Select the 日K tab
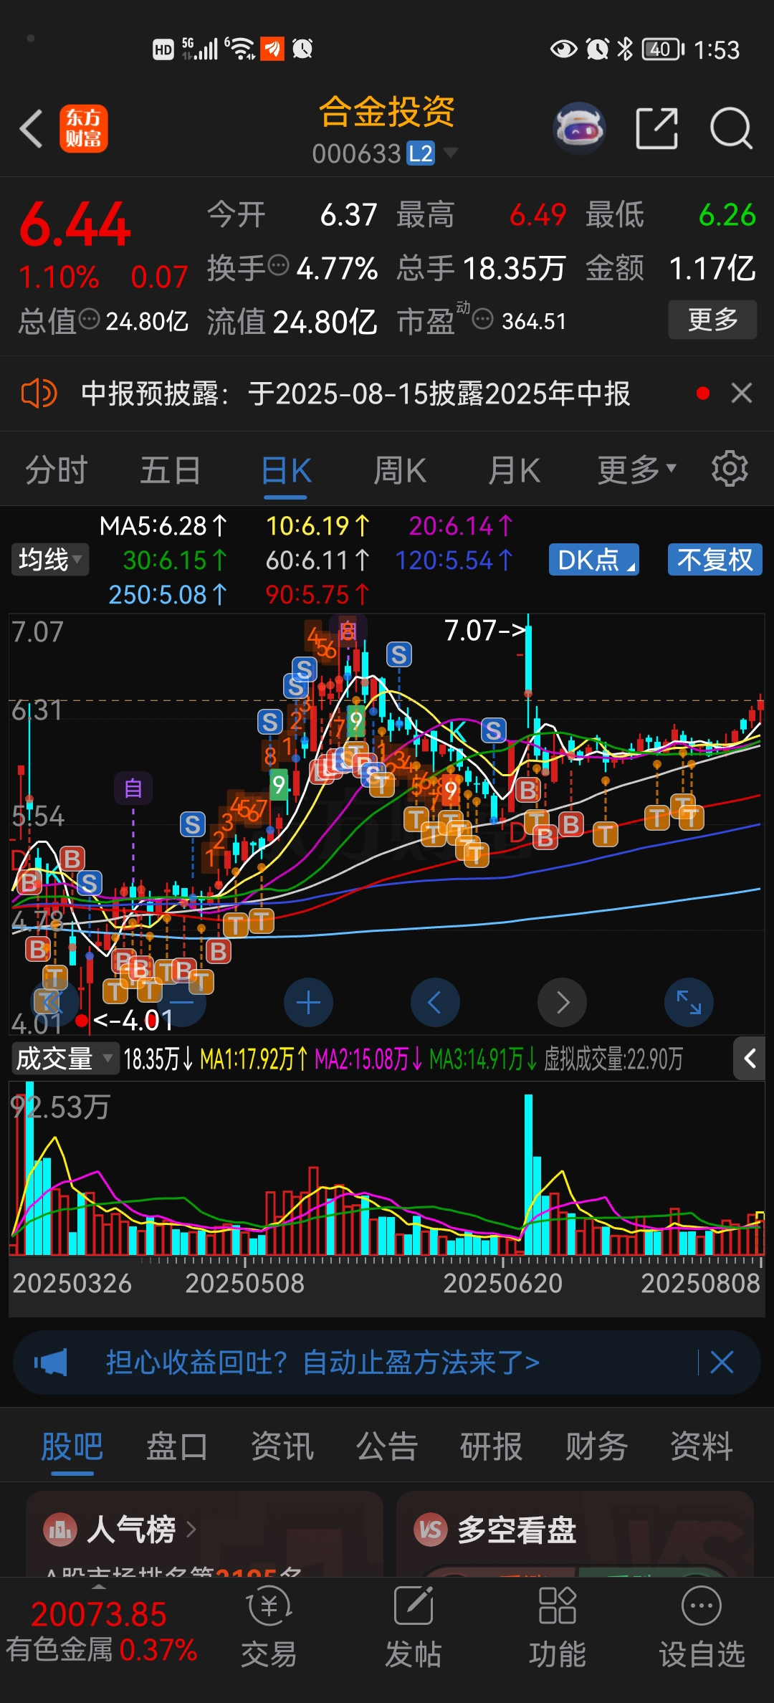Image resolution: width=774 pixels, height=1703 pixels. coord(286,471)
